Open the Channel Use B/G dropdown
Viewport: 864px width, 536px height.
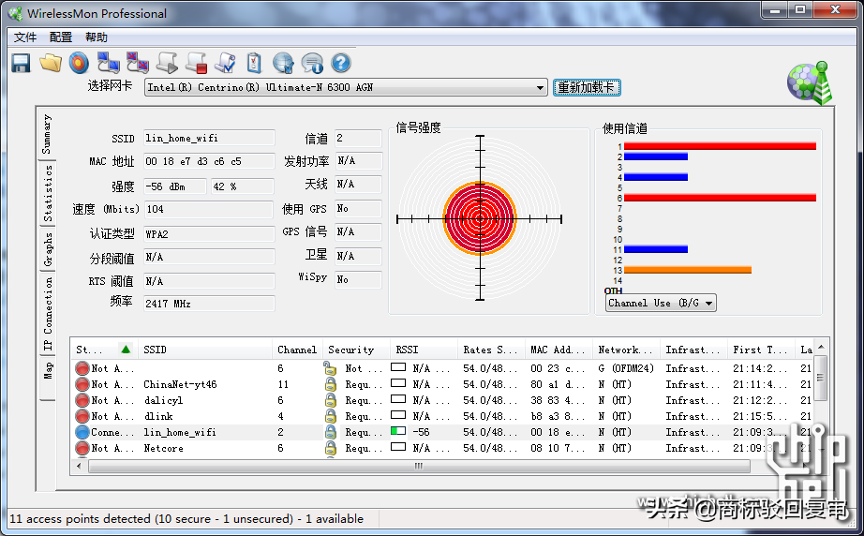(x=661, y=303)
